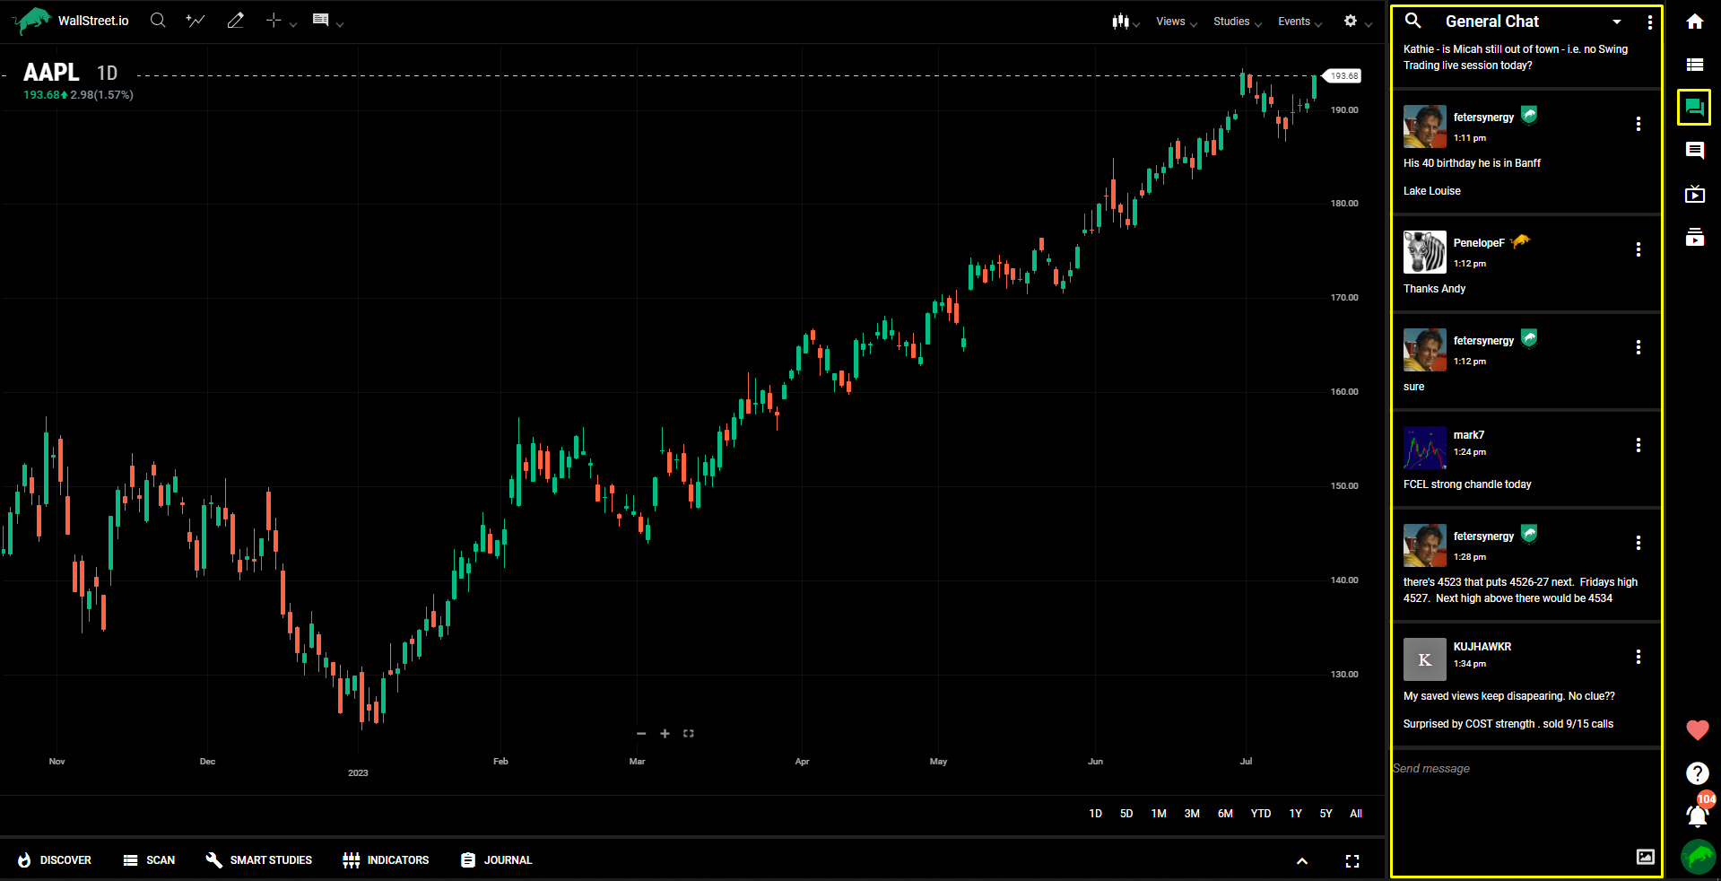Open the symbol search magnifier in toolbar

[x=158, y=20]
